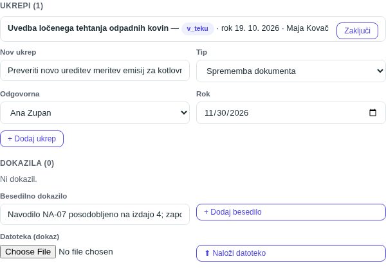Click the DOKAZILA (0) section heading

(x=27, y=163)
